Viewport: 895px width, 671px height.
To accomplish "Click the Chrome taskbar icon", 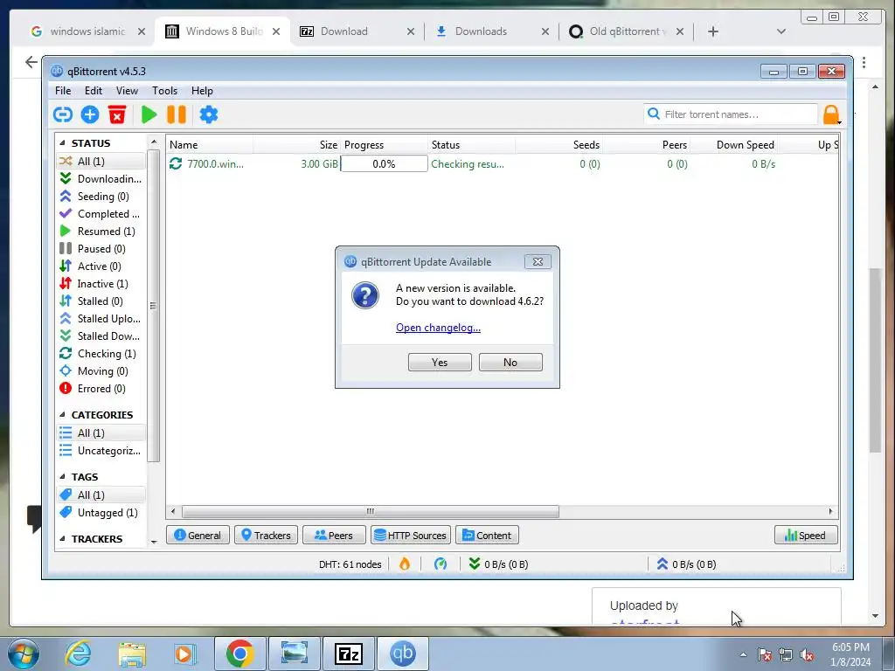I will (x=239, y=654).
